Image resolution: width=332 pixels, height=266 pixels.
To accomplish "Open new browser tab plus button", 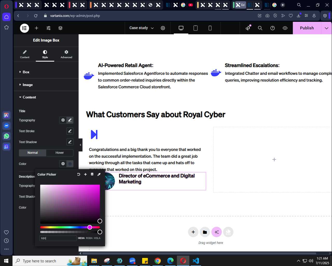I will pyautogui.click(x=283, y=5).
